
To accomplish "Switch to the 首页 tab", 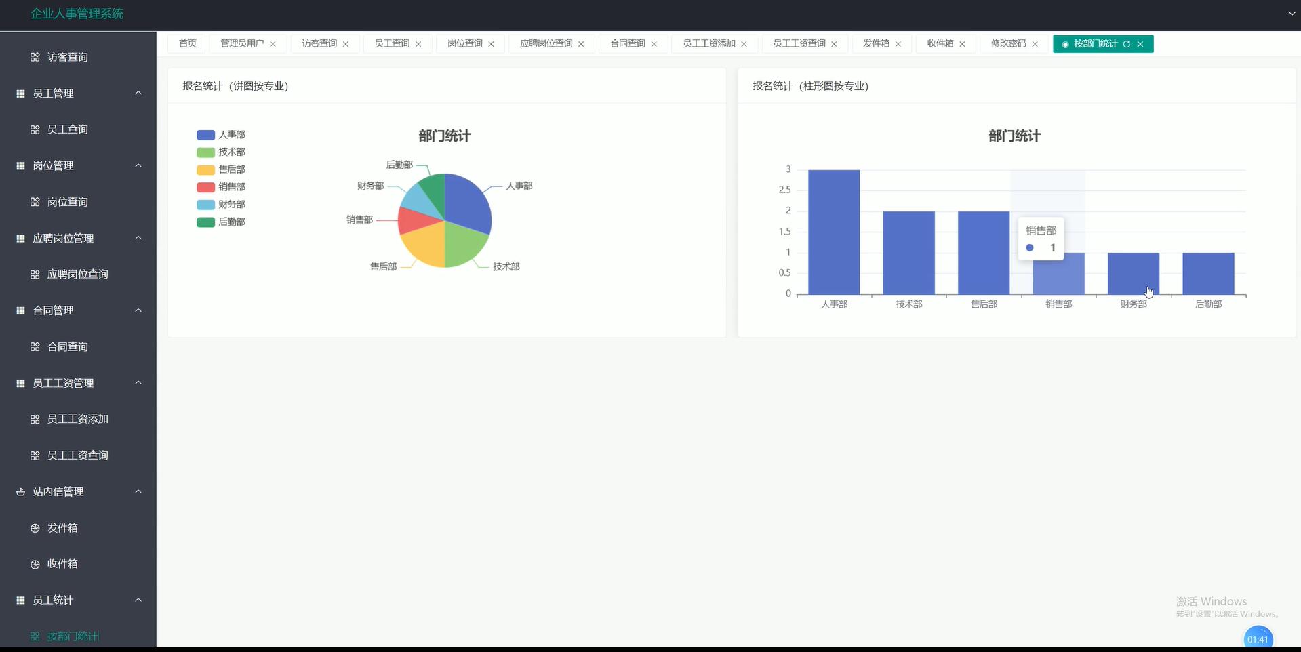I will point(188,43).
